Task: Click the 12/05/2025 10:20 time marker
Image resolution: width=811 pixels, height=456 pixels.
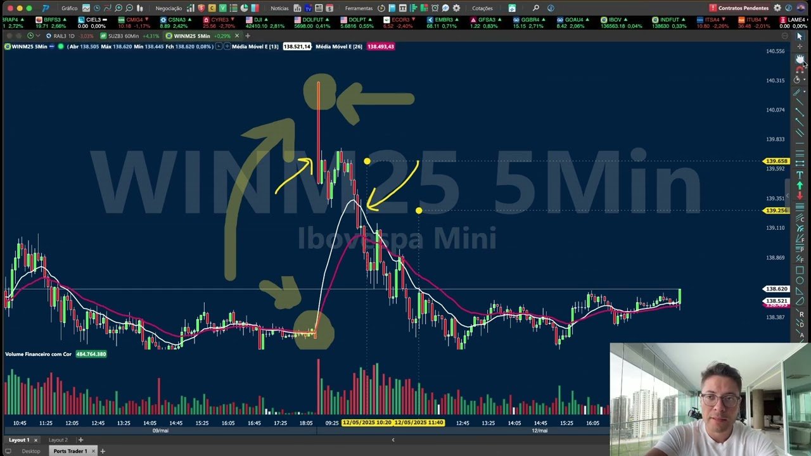Action: click(367, 422)
